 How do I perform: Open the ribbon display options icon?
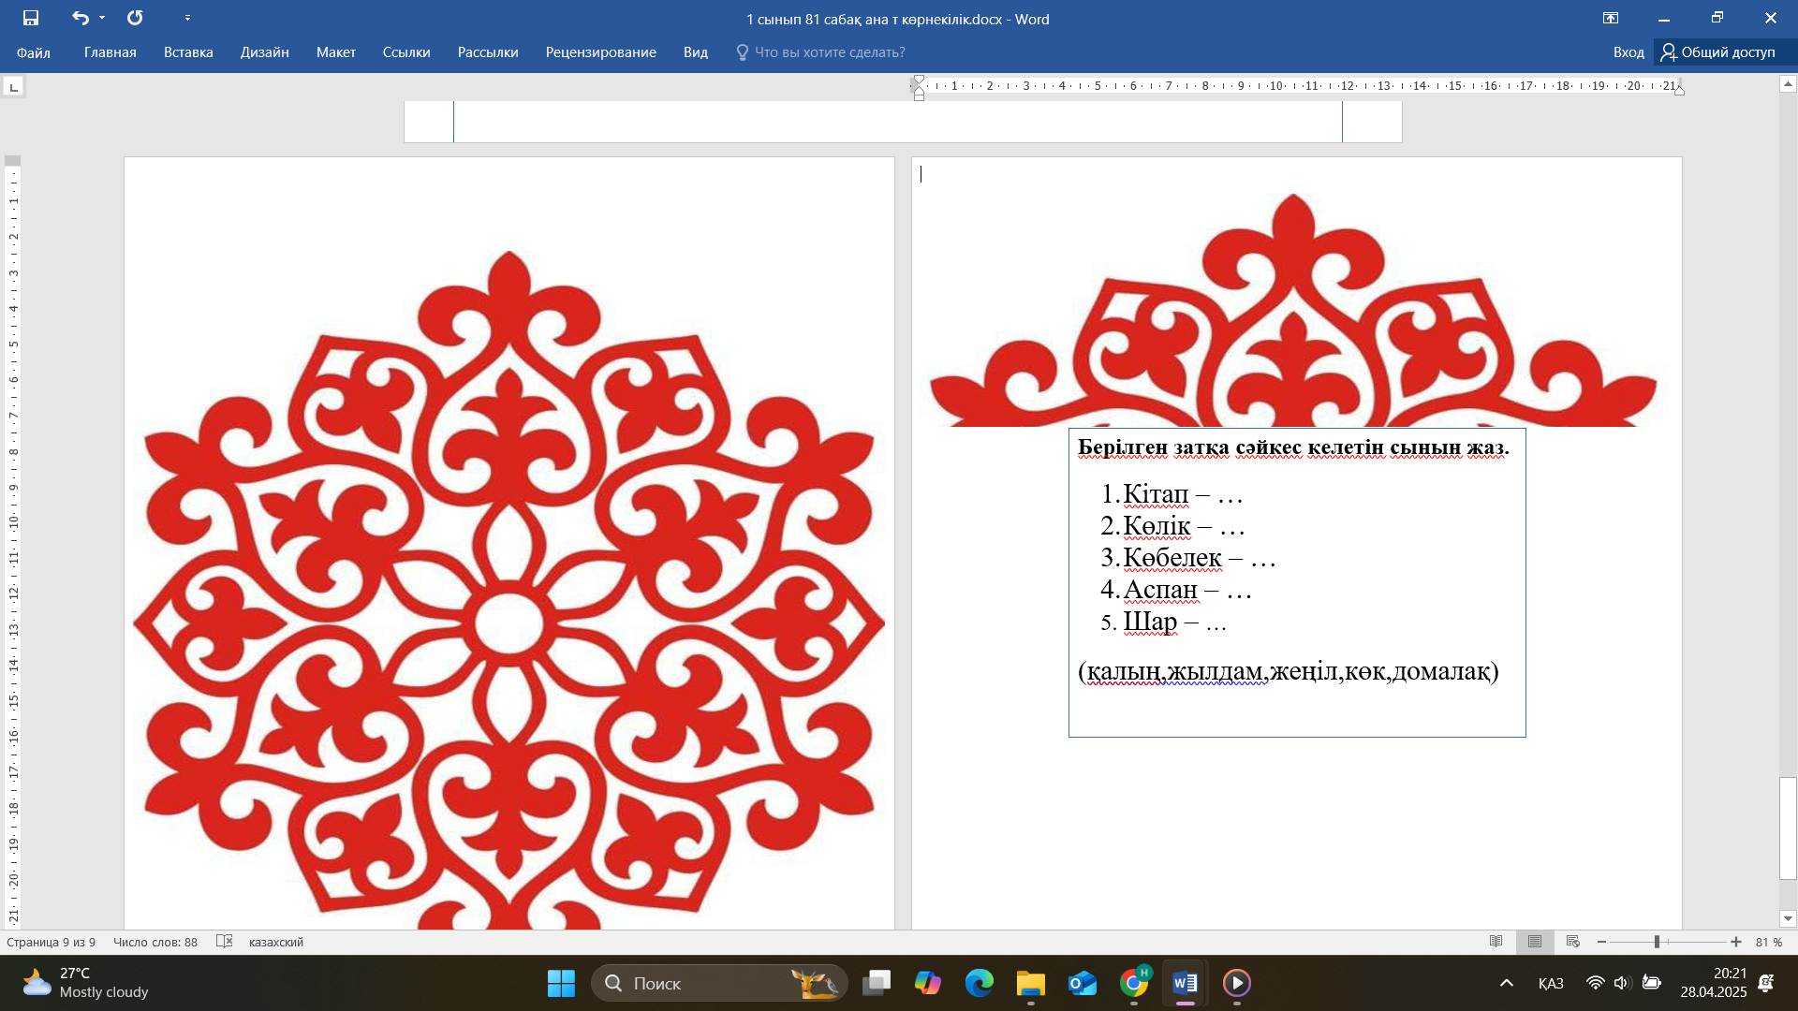click(x=1610, y=18)
